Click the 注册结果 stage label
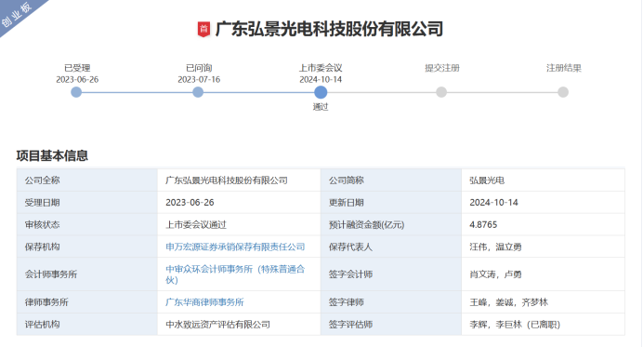Screen dimensions: 643x347 coord(564,68)
